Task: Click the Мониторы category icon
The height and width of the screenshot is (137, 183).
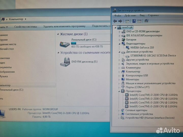Action: [x=123, y=79]
